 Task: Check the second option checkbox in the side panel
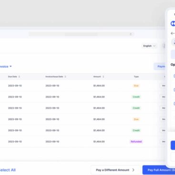(x=174, y=90)
